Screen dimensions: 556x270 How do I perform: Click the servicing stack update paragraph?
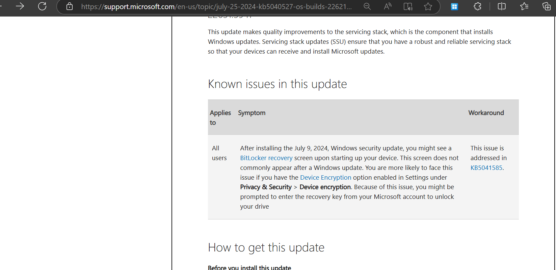click(x=360, y=41)
